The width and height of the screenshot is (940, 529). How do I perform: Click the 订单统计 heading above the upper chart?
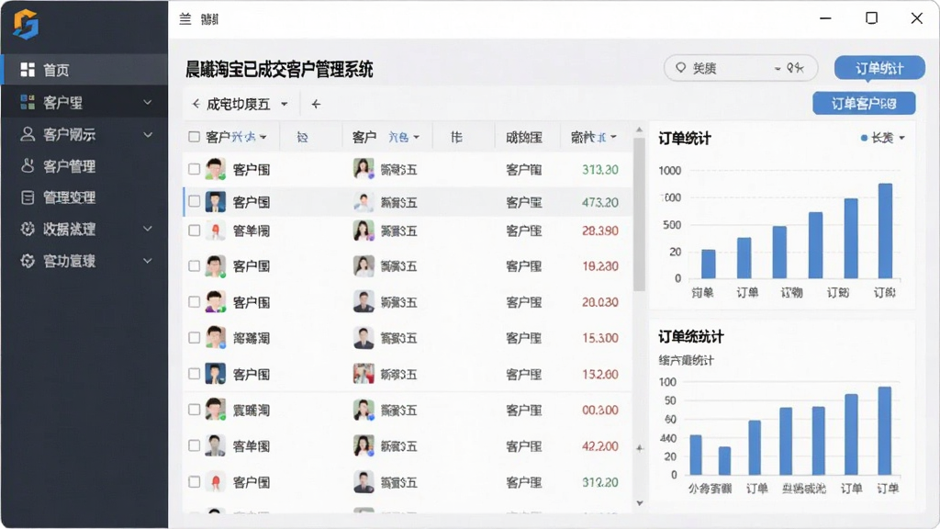(685, 139)
